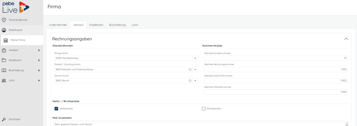Open the Skonto Konto dropdown arrow

coord(195,80)
